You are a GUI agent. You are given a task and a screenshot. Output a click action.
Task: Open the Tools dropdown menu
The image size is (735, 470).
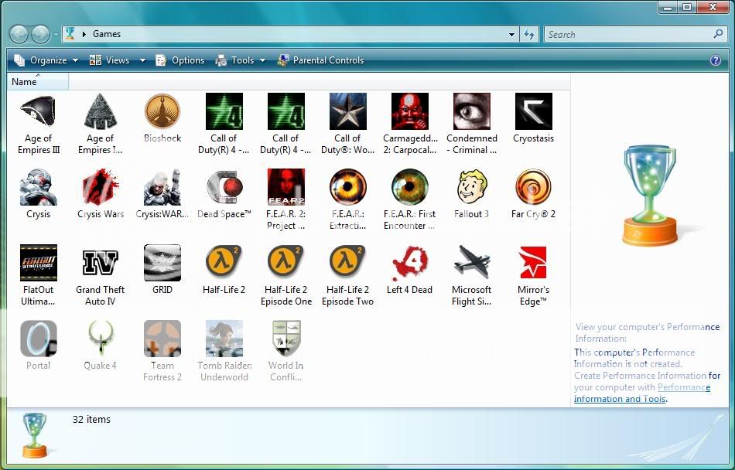tap(241, 60)
